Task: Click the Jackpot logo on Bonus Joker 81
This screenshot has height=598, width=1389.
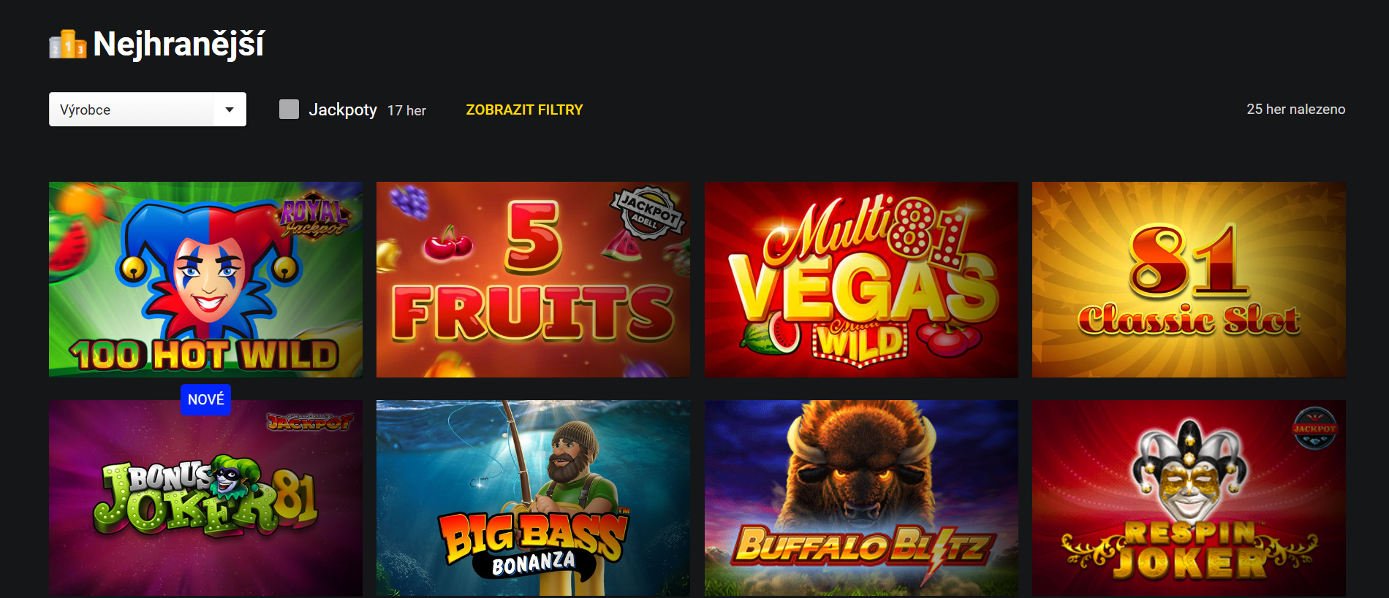Action: [309, 421]
